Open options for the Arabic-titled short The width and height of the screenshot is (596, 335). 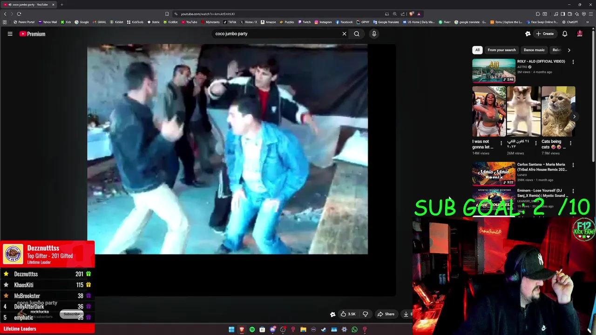(536, 143)
